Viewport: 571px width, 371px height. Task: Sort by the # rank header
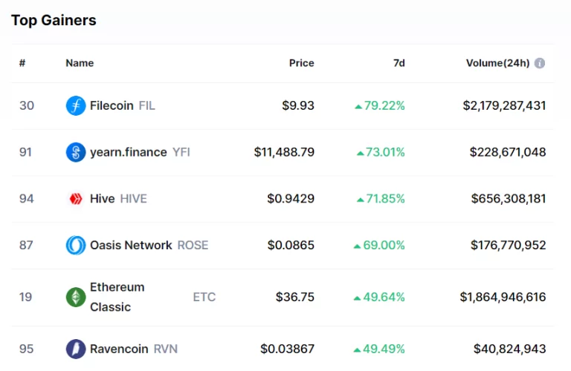point(22,63)
